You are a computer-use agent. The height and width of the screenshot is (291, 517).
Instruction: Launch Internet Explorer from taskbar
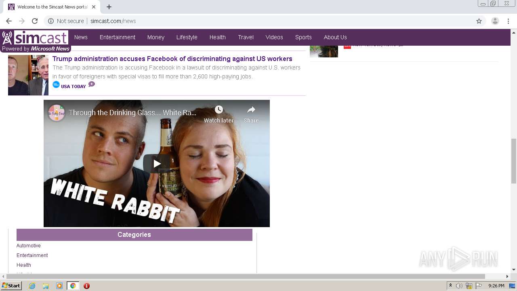click(x=32, y=286)
